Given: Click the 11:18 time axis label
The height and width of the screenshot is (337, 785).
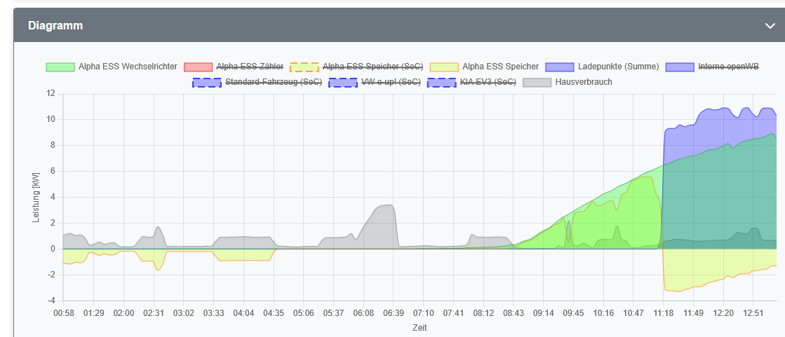Looking at the screenshot, I should (x=663, y=313).
